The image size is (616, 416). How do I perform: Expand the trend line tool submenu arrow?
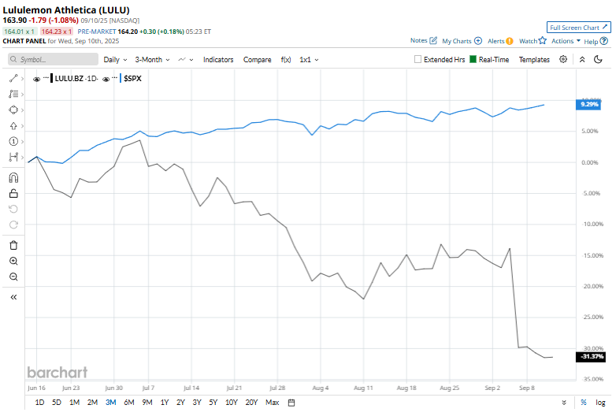click(22, 79)
